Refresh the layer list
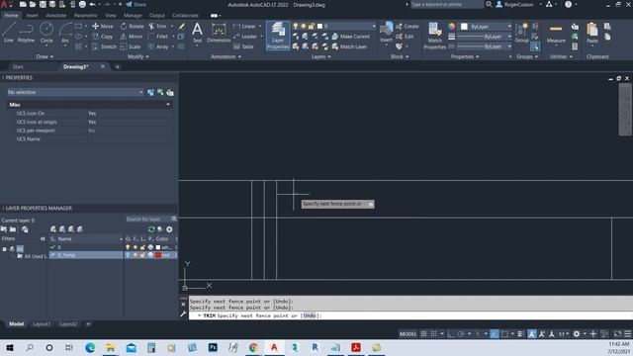This screenshot has width=633, height=356. [x=151, y=229]
